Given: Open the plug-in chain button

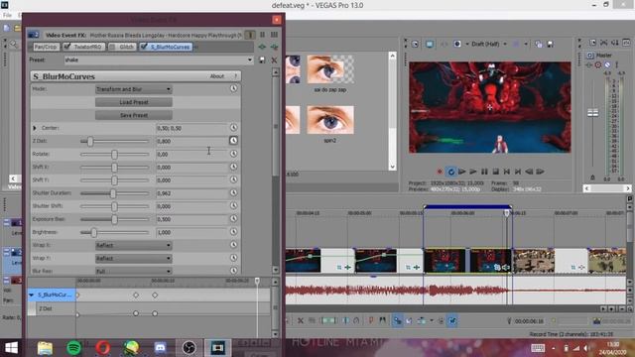Looking at the screenshot, I should pyautogui.click(x=262, y=47).
